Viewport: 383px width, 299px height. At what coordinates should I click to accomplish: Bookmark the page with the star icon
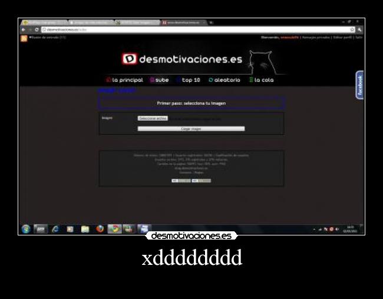pos(352,29)
